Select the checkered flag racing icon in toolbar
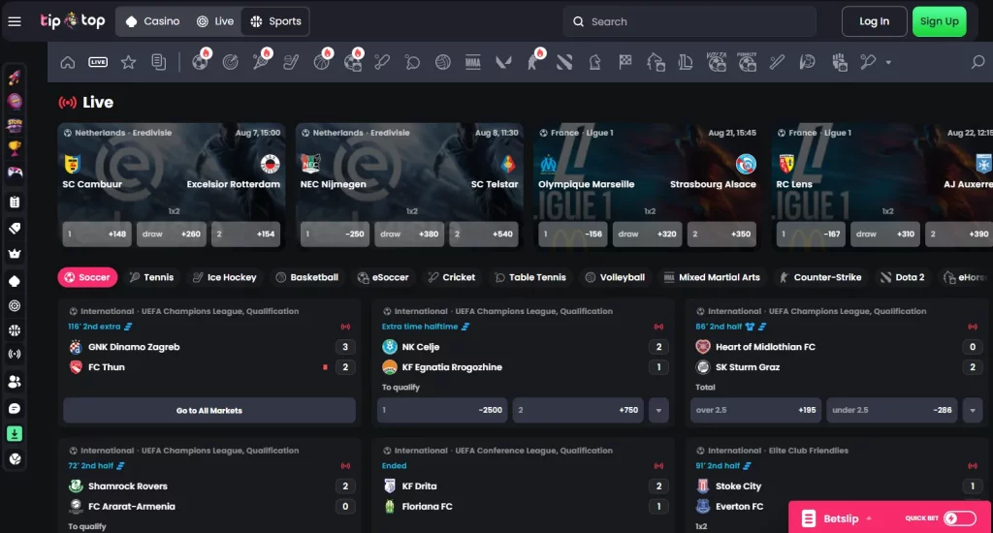 pyautogui.click(x=625, y=62)
